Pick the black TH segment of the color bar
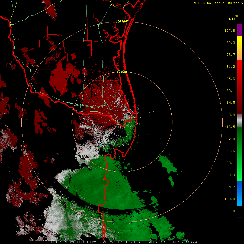This screenshot has height=244, width=244. 239,211
